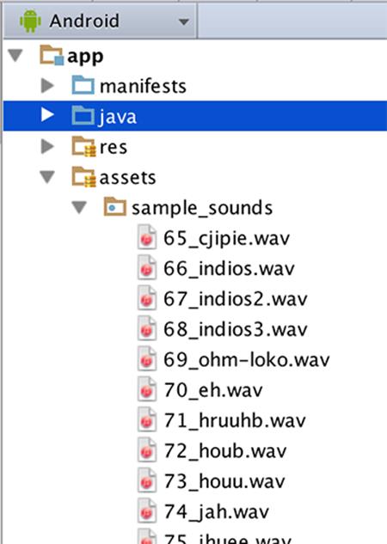This screenshot has width=387, height=544.
Task: Collapse the sample_sounds folder arrow
Action: pos(79,207)
